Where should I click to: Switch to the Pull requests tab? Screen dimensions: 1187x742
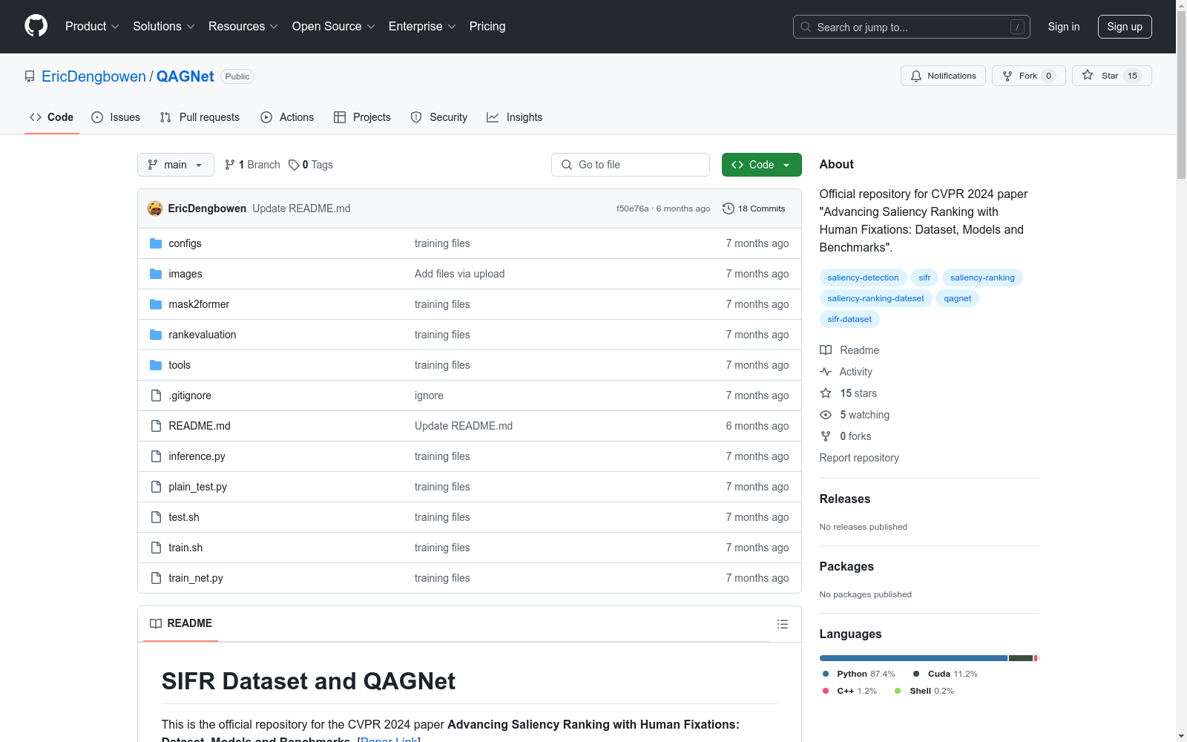[x=200, y=117]
